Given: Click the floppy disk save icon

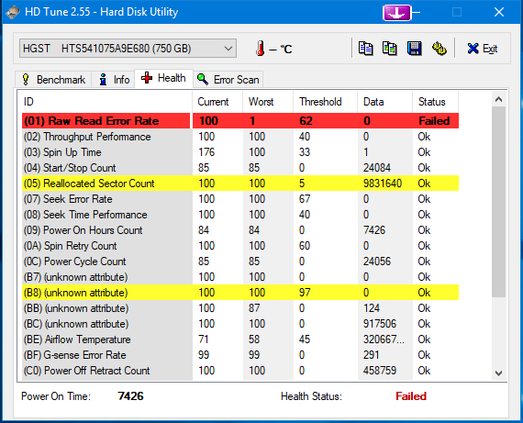Looking at the screenshot, I should (x=414, y=49).
